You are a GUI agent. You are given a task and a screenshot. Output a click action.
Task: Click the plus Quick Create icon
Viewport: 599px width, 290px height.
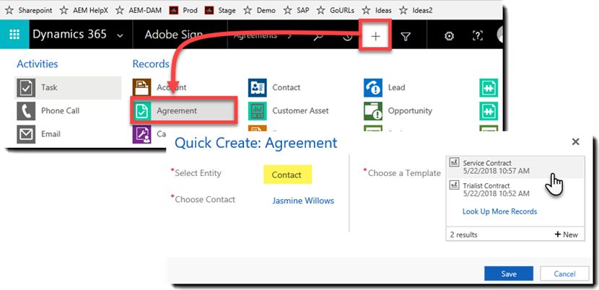(375, 36)
